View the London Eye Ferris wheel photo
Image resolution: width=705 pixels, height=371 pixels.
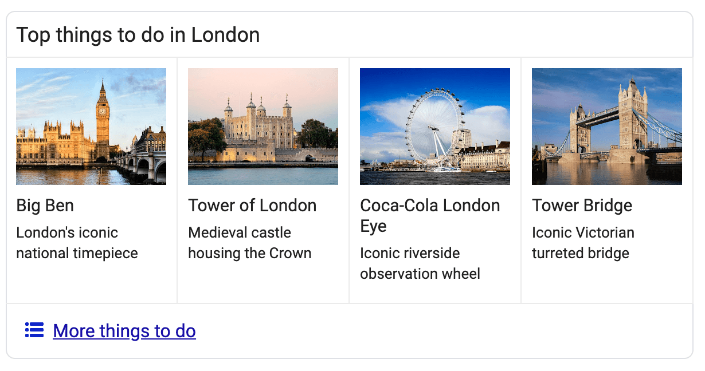coord(435,127)
